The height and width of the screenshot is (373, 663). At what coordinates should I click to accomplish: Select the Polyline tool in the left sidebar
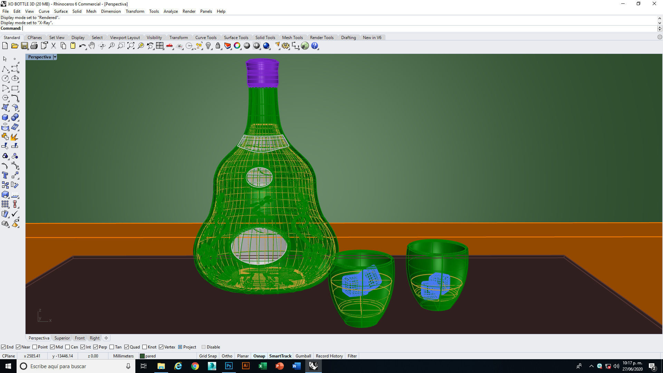[5, 69]
